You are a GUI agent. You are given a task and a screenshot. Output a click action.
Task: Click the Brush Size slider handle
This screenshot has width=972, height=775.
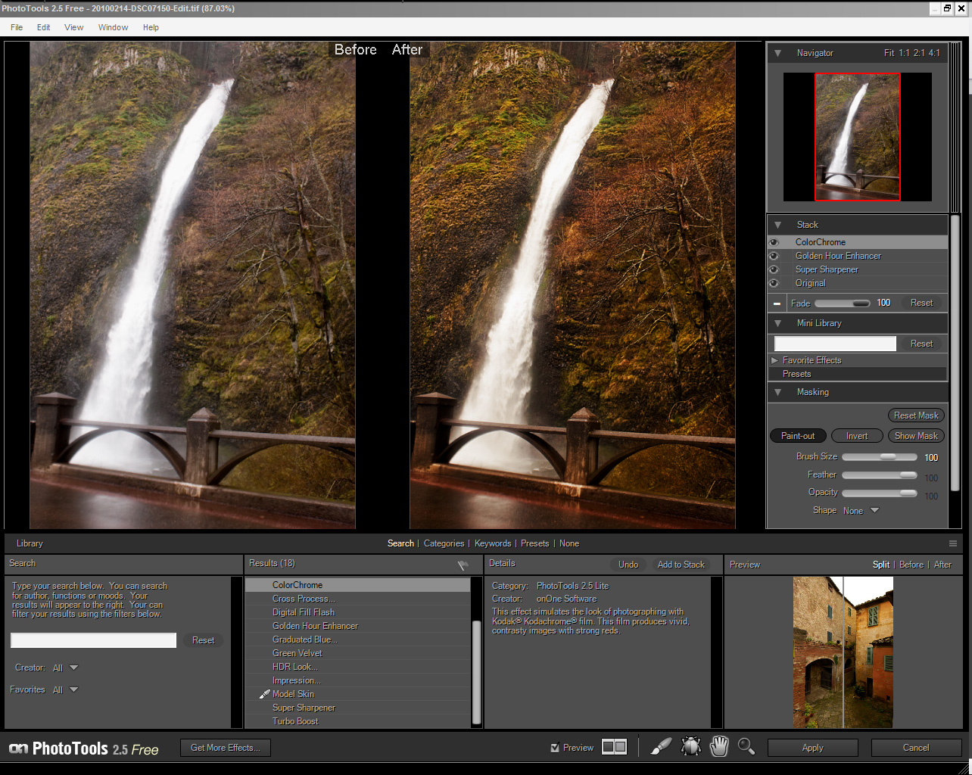pos(888,457)
